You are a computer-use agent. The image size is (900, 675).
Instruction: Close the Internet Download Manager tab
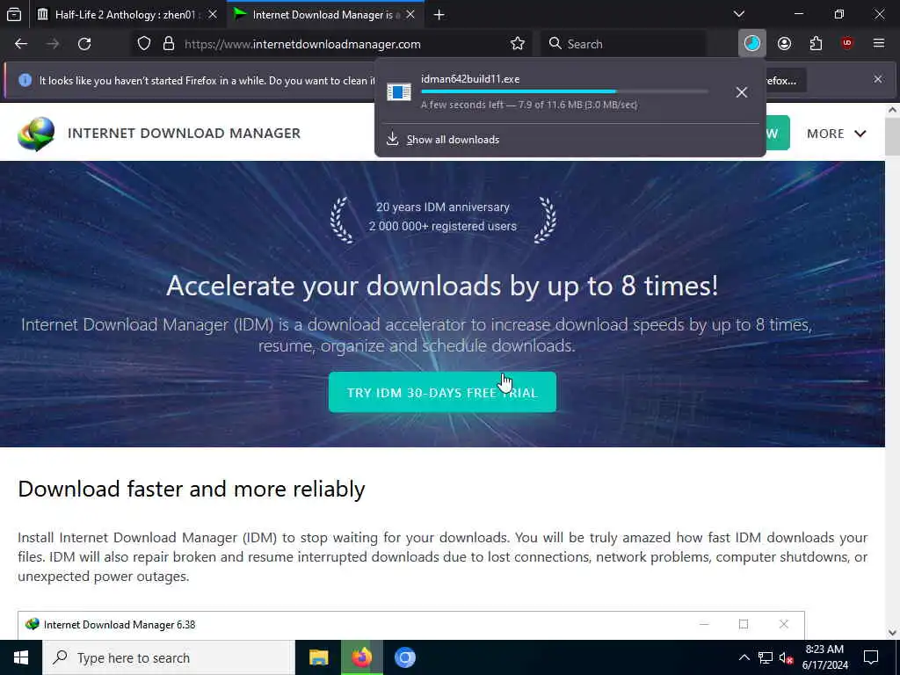click(x=410, y=14)
